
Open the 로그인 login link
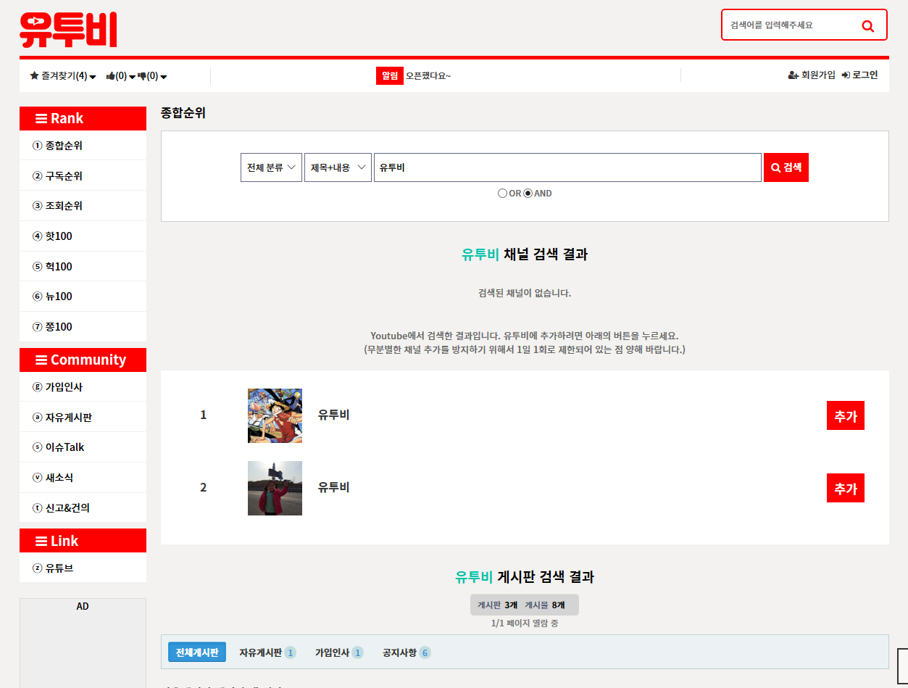(859, 75)
